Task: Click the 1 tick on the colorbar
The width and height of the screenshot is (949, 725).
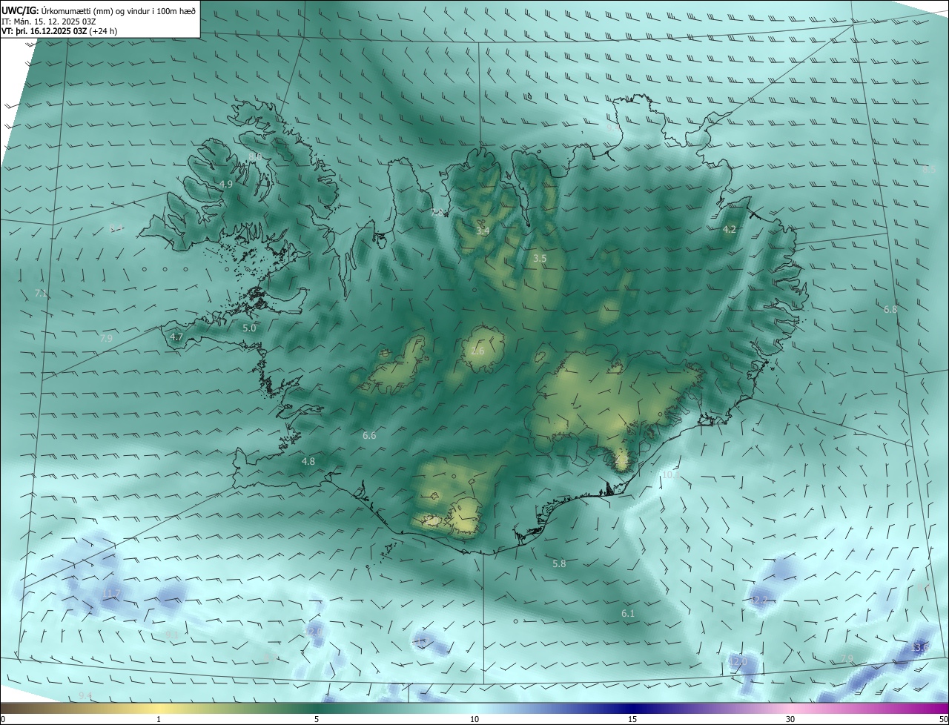Action: pos(159,719)
